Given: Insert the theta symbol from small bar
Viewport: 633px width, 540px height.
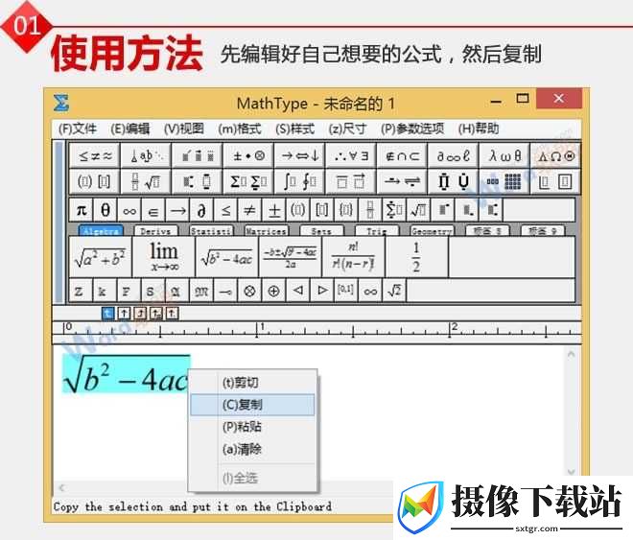Looking at the screenshot, I should (x=105, y=210).
